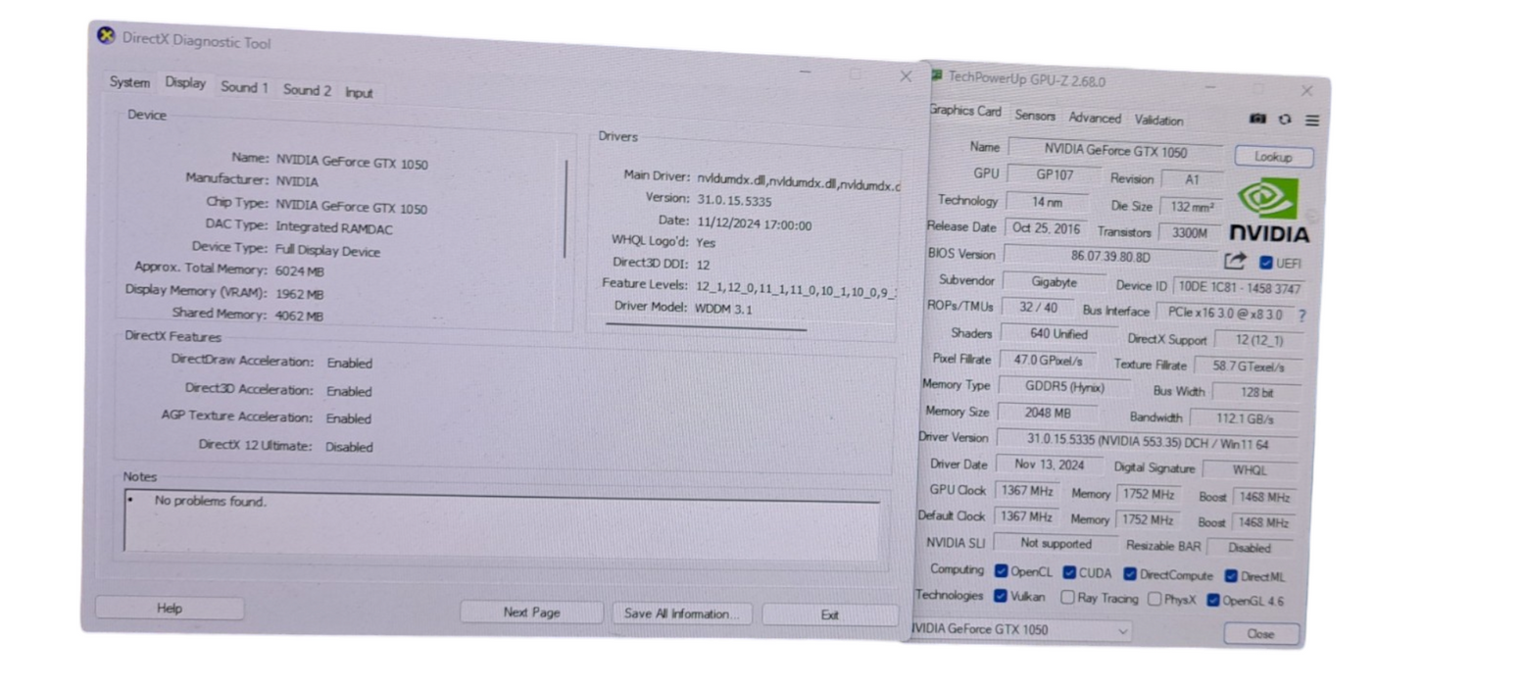
Task: Open the GPU-Z hamburger menu
Action: (x=1311, y=121)
